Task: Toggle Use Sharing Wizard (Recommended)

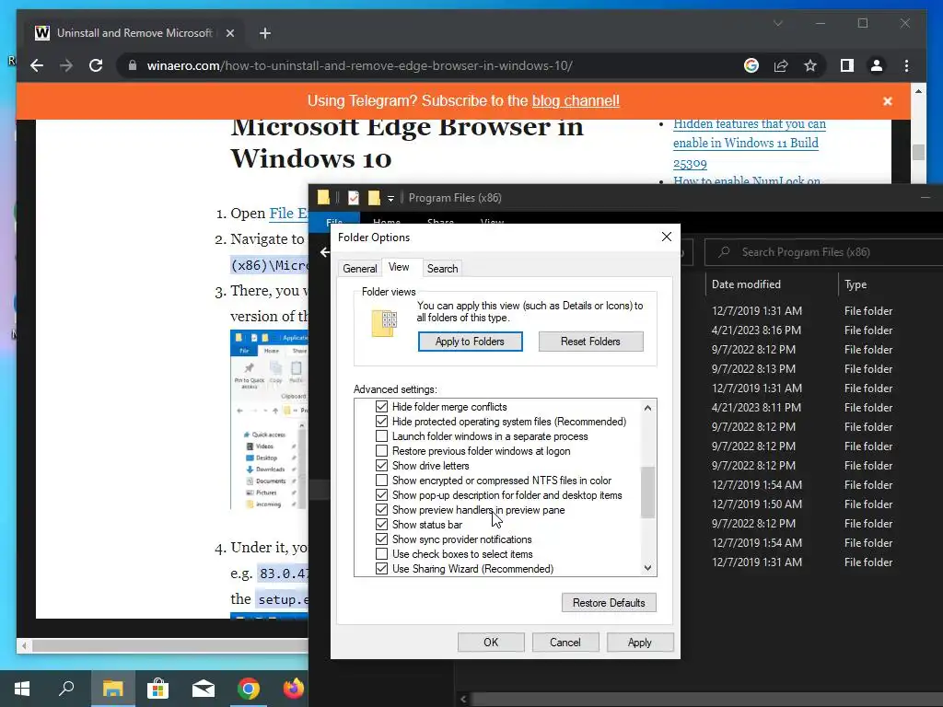Action: 381,569
